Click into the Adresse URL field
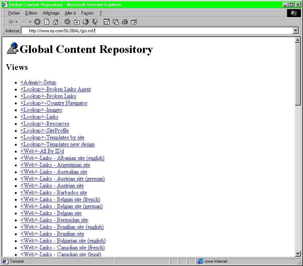 pyautogui.click(x=157, y=30)
